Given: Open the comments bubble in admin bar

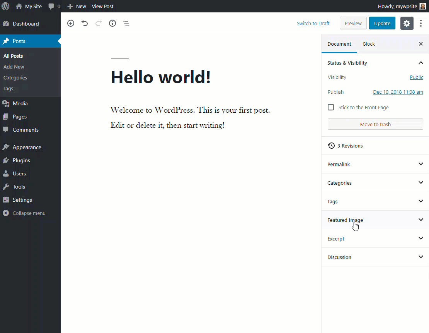Looking at the screenshot, I should click(x=54, y=6).
